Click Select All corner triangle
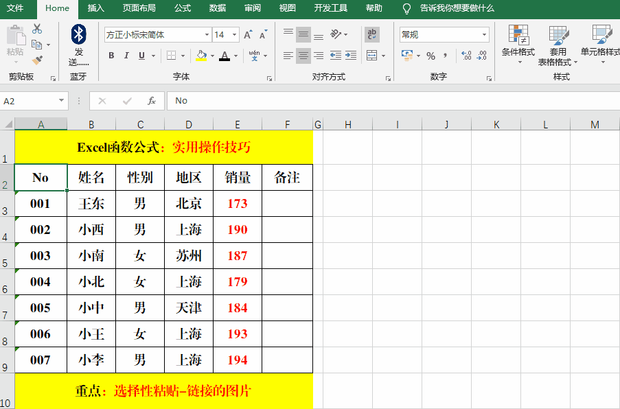620x409 pixels. 8,124
